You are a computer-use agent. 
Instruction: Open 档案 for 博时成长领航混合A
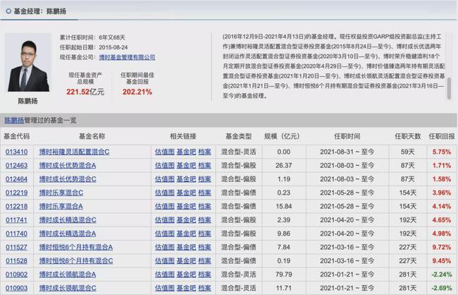click(204, 275)
